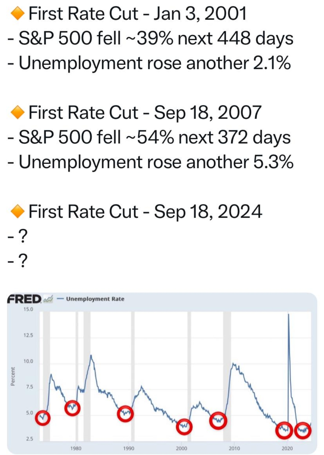The width and height of the screenshot is (324, 455).
Task: Click the Percent y-axis label
Action: tap(13, 376)
